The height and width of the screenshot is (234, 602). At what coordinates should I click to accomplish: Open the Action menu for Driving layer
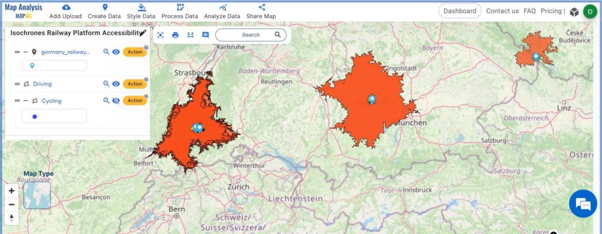pos(135,84)
